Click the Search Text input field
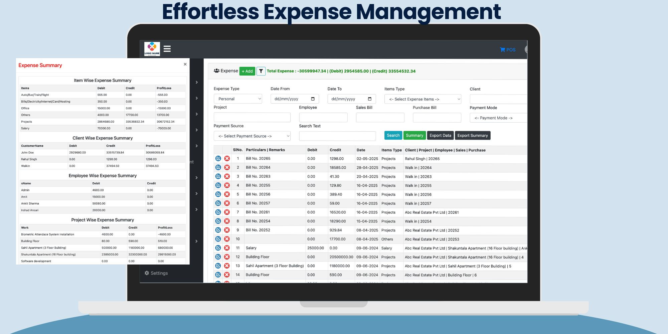Viewport: 668px width, 334px height. 337,136
